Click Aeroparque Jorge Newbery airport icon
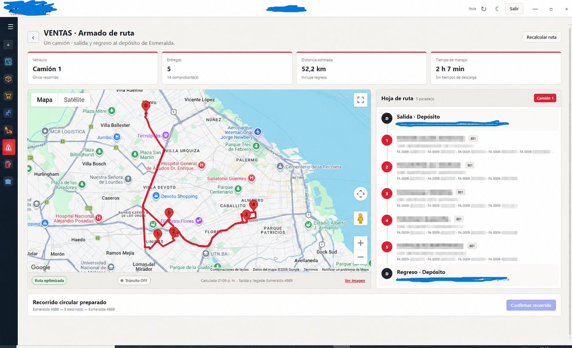Screen dimensions: 572x348 click(x=257, y=131)
